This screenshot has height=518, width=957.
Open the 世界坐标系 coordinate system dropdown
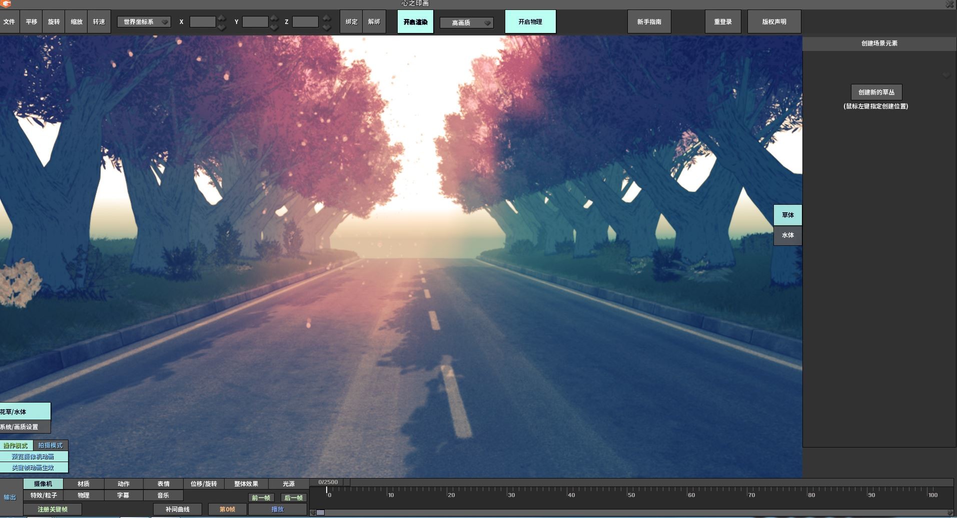tap(144, 21)
